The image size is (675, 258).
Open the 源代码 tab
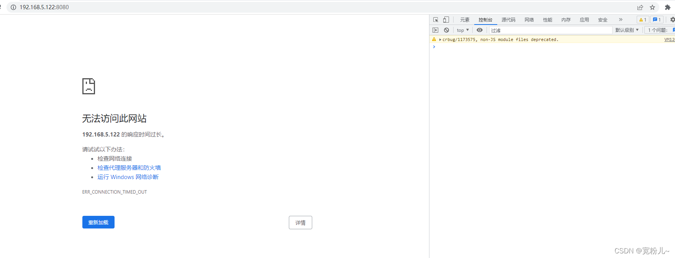[508, 20]
